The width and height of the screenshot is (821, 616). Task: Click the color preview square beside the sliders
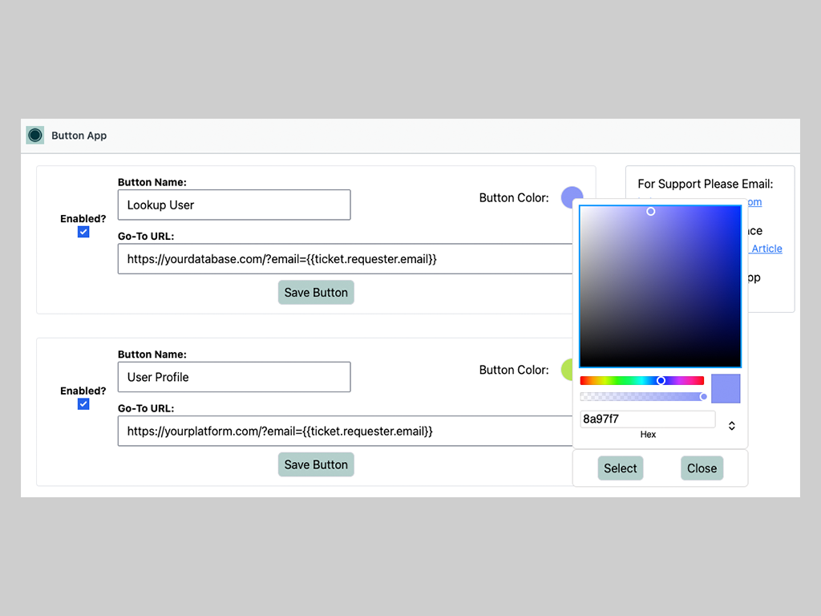(725, 388)
